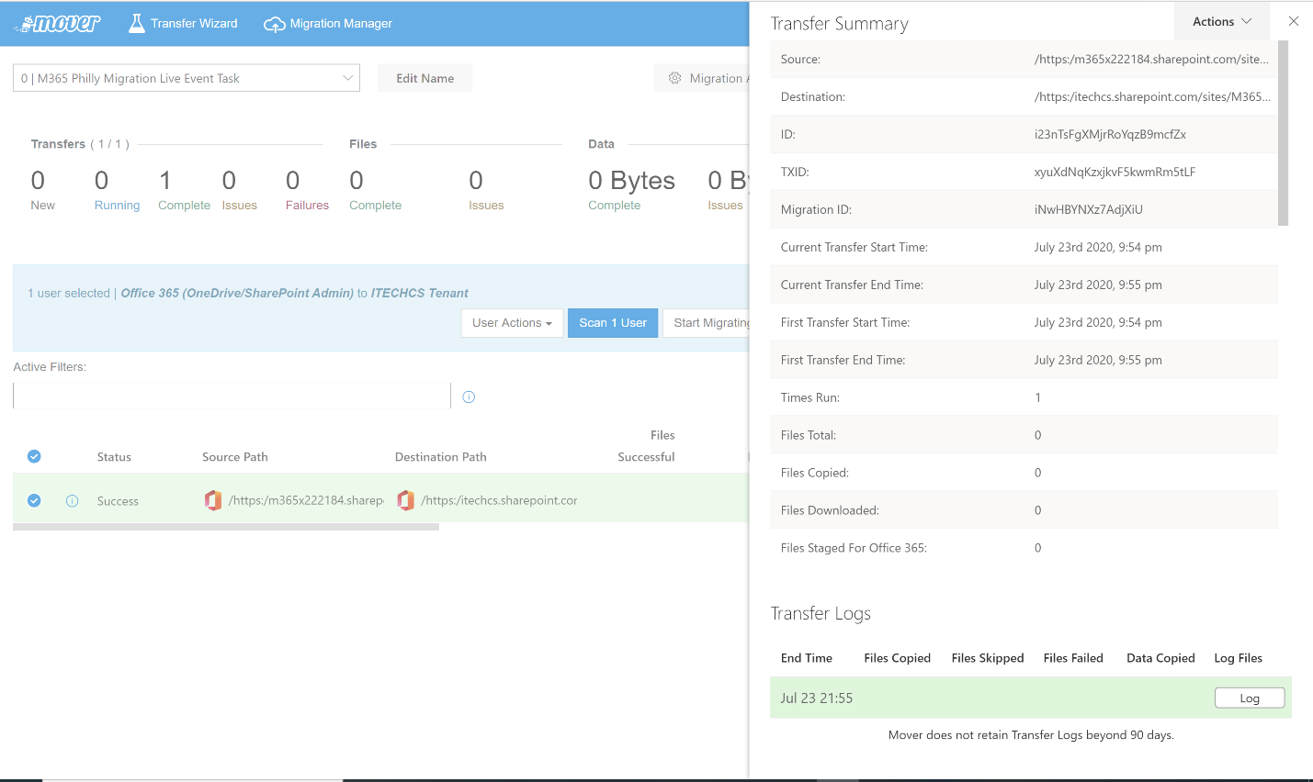The width and height of the screenshot is (1313, 782).
Task: Click the Mover logo icon
Action: pyautogui.click(x=59, y=24)
